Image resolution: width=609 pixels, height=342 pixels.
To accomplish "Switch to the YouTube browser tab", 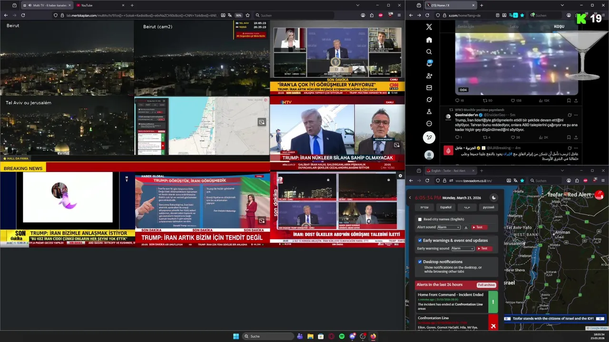I will tap(99, 5).
